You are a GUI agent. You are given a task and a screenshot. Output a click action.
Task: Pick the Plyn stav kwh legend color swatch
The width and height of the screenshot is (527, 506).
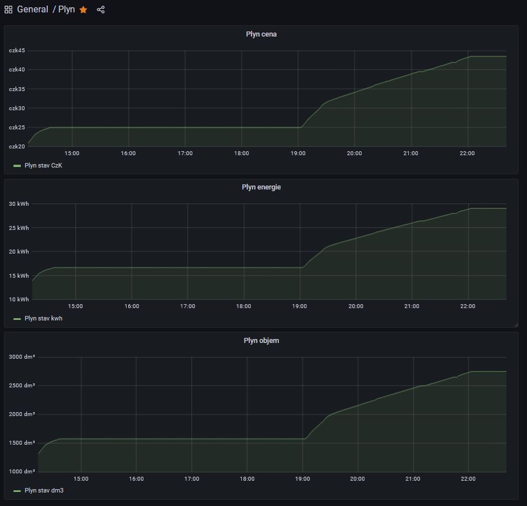[17, 319]
